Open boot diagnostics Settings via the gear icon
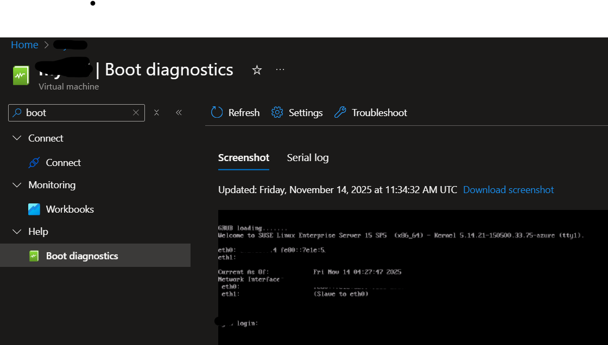608x345 pixels. click(x=277, y=112)
